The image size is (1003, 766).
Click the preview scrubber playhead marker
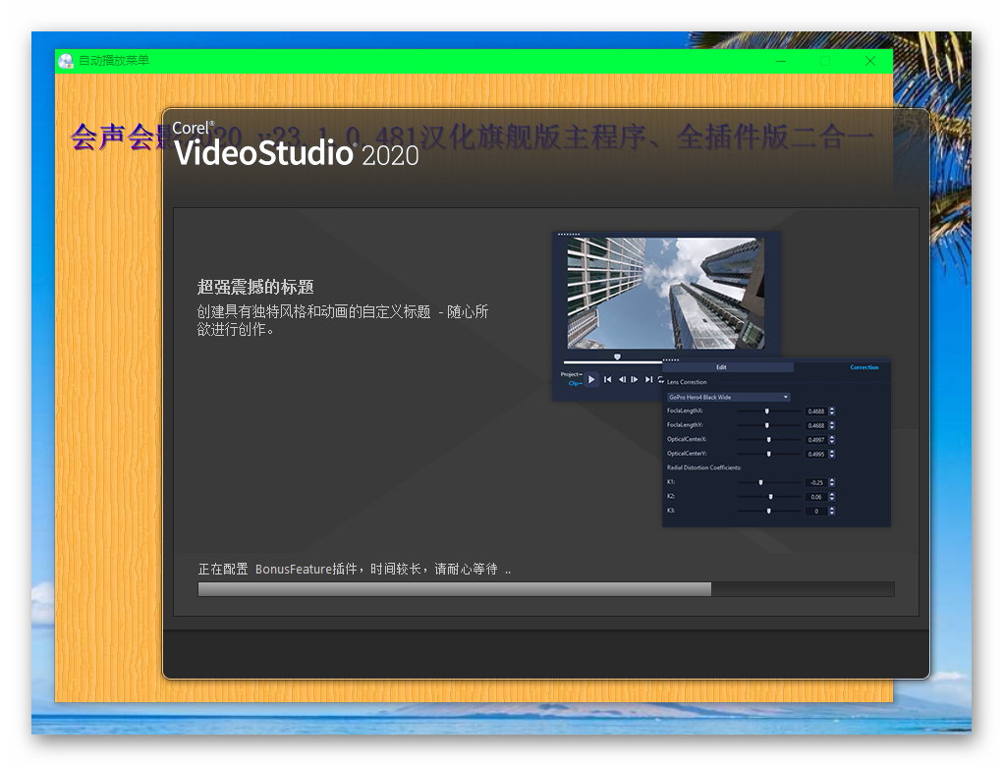[617, 356]
